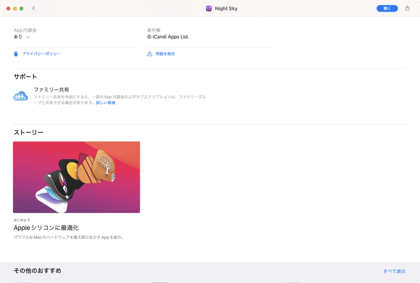Viewport: 420px width, 283px height.
Task: Open the プライバシーポリシー link
Action: pyautogui.click(x=41, y=54)
